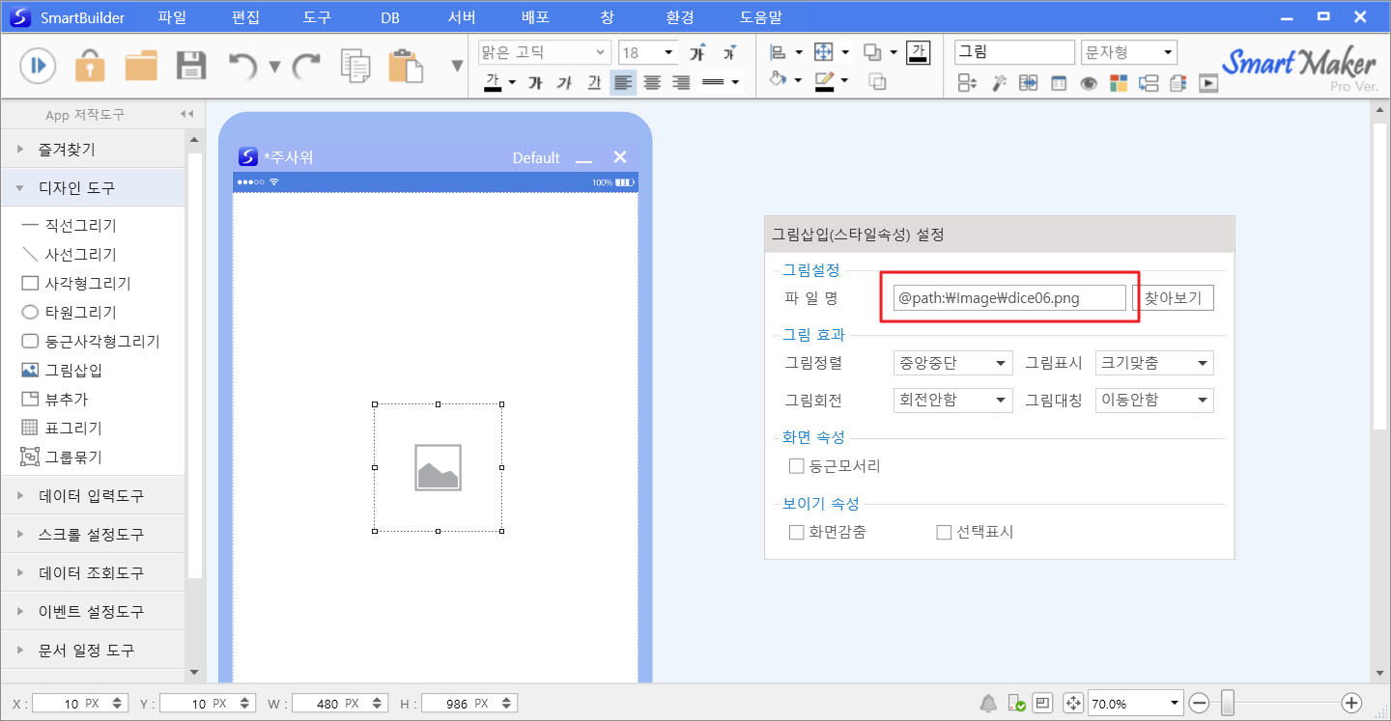1391x721 pixels.
Task: Align text left
Action: pos(623,82)
